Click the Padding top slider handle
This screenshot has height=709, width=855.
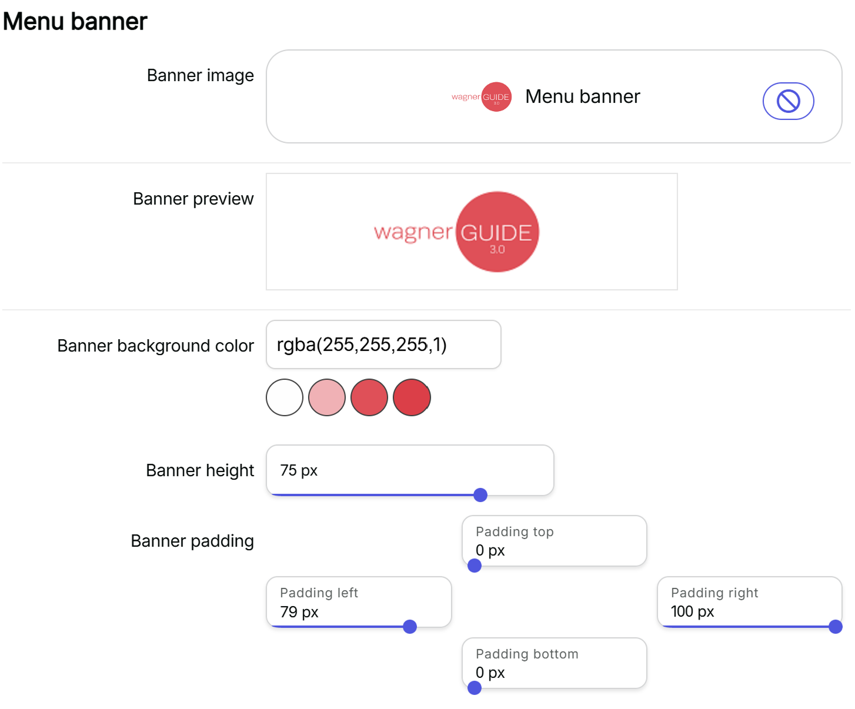tap(474, 565)
